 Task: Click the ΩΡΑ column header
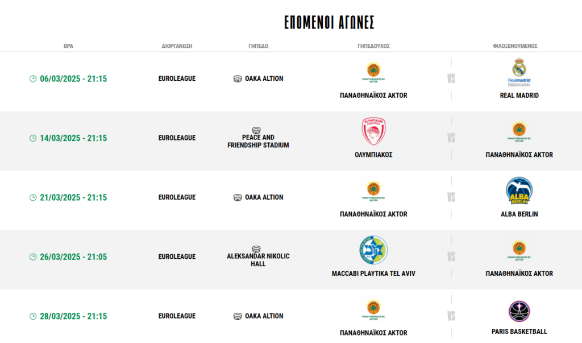coord(68,46)
